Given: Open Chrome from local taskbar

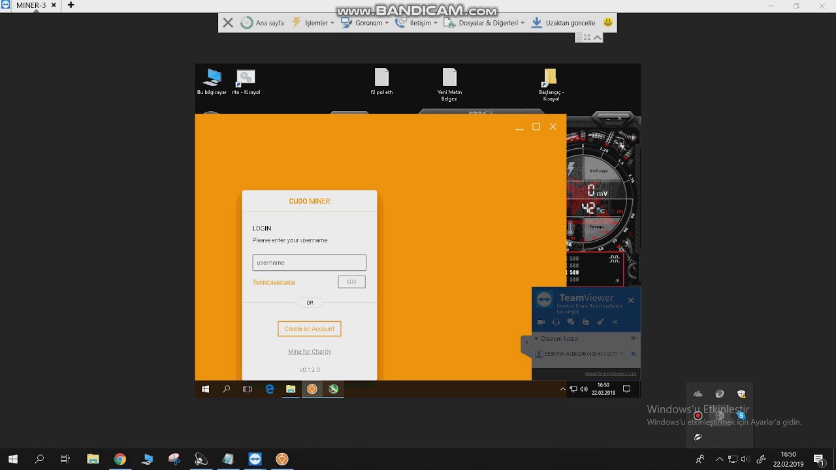Looking at the screenshot, I should pos(120,459).
